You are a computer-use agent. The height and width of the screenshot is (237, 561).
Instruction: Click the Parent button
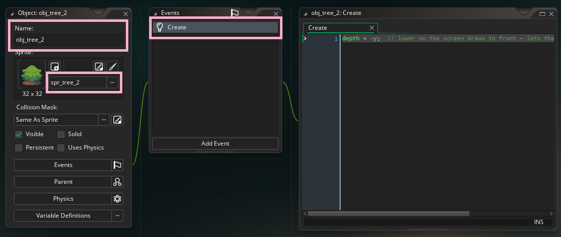click(x=63, y=181)
